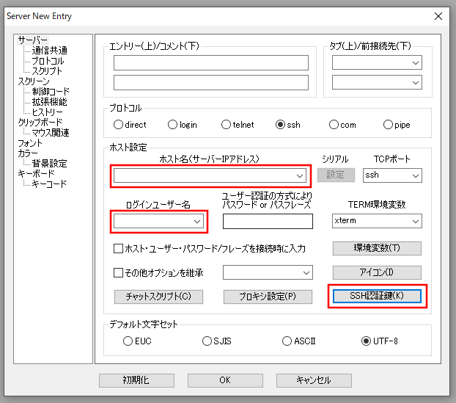The image size is (456, 403).
Task: Open the ログインユーザー名 dropdown
Action: [197, 221]
